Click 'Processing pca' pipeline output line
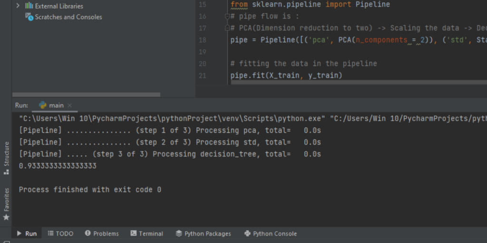The width and height of the screenshot is (487, 243). 170,131
